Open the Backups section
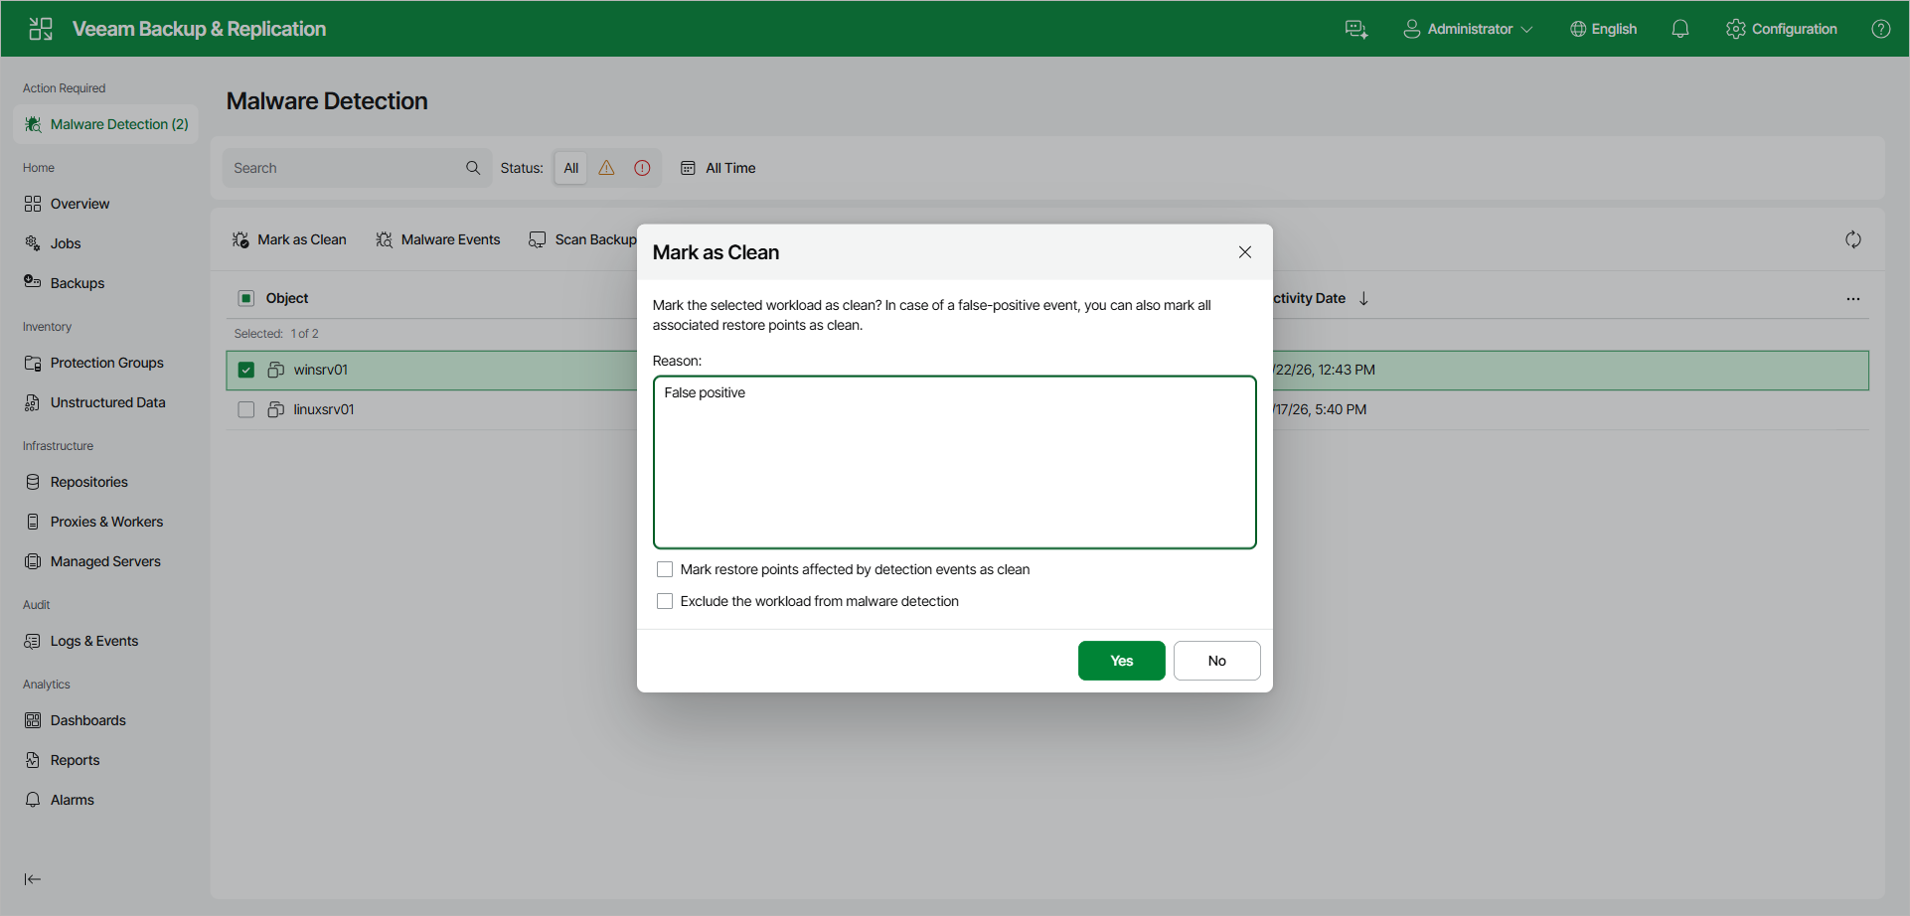 click(65, 283)
